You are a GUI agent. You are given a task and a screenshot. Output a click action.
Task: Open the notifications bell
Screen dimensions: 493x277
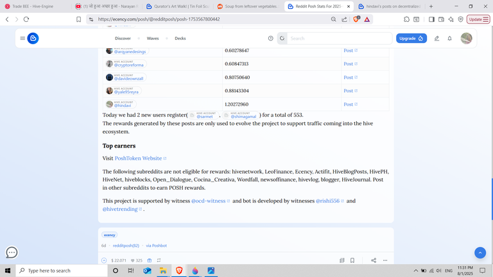click(449, 38)
